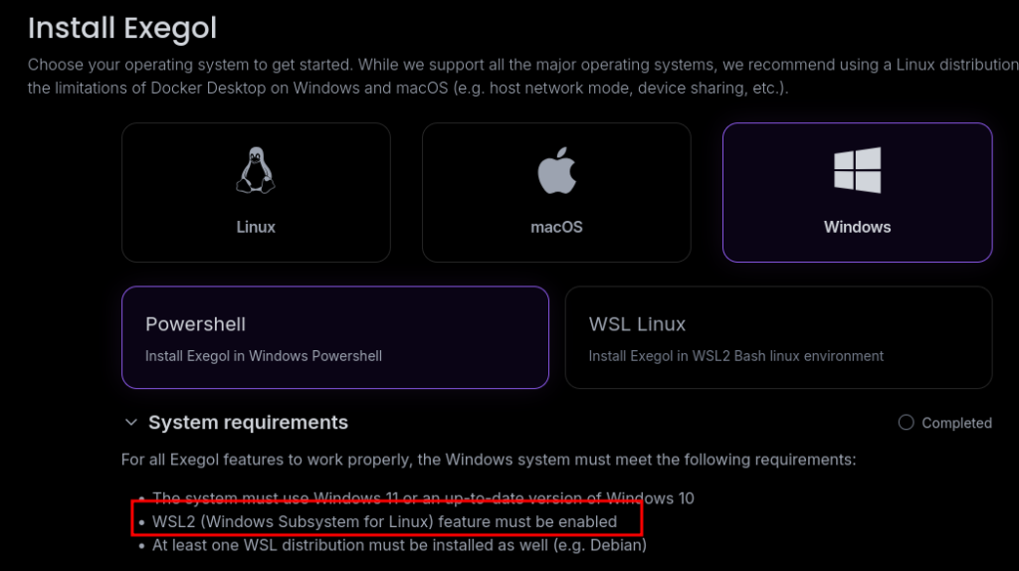The width and height of the screenshot is (1019, 571).
Task: Choose the Powershell install method title
Action: (196, 324)
